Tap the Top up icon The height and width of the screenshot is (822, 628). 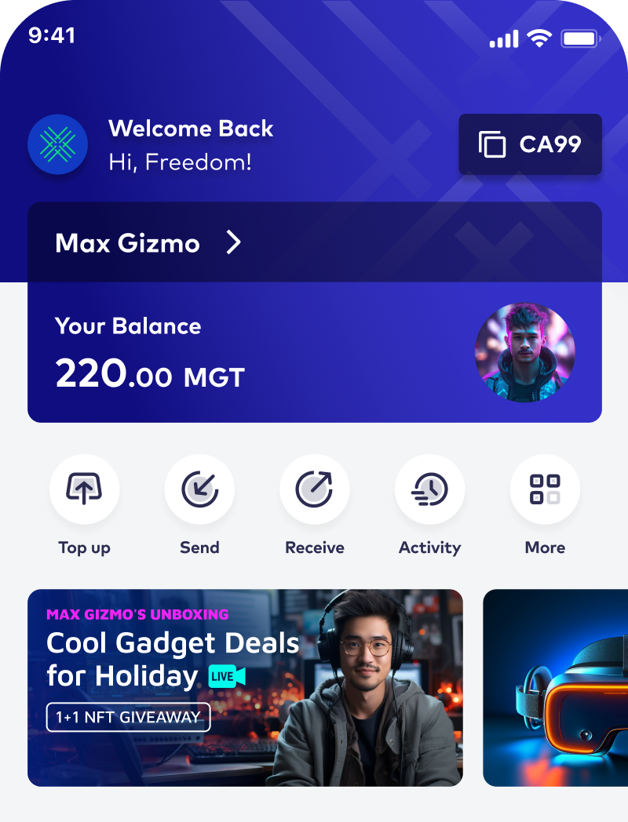(84, 489)
